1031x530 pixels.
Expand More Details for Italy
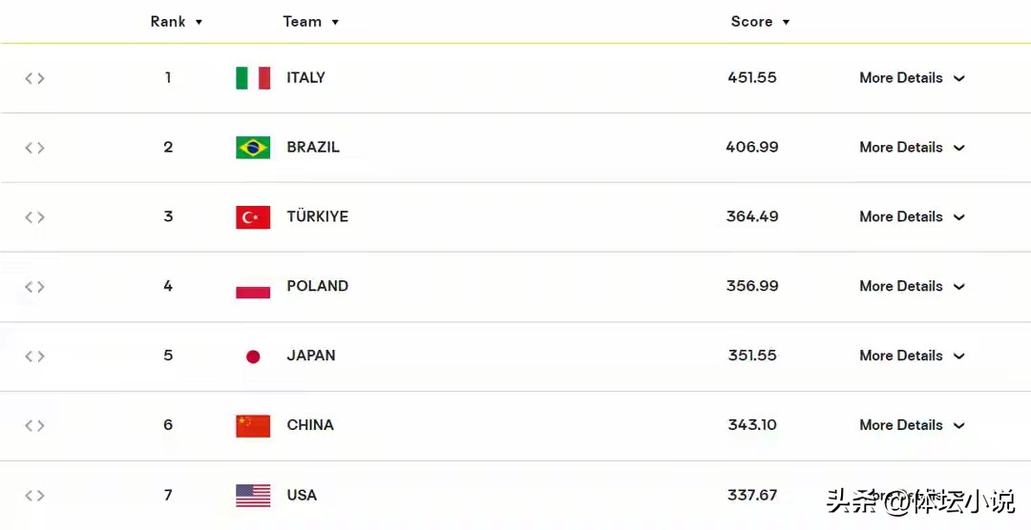[912, 78]
